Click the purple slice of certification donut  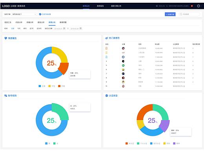[x=165, y=126]
